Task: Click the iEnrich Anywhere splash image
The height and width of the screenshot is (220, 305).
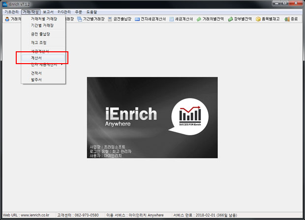Action: point(152,117)
